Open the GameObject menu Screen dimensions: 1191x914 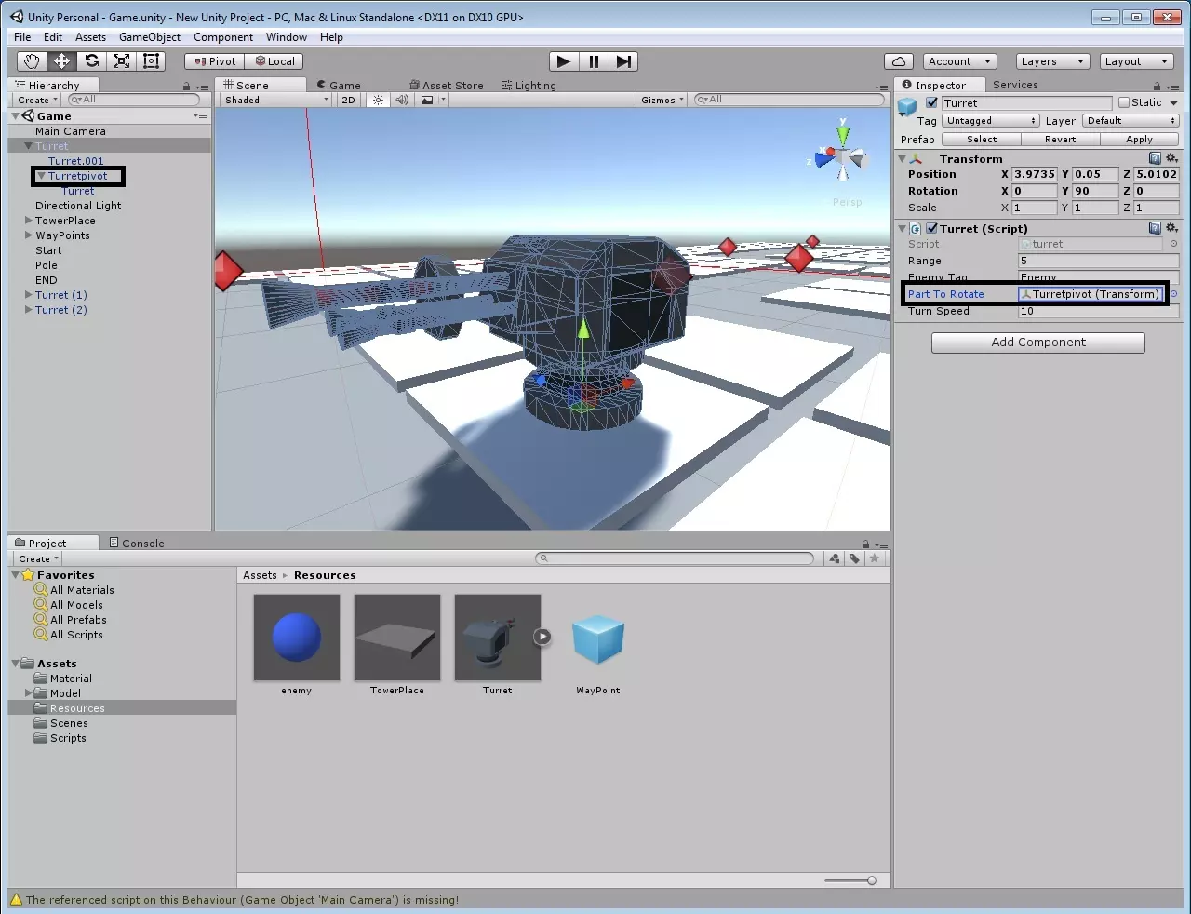[x=149, y=37]
